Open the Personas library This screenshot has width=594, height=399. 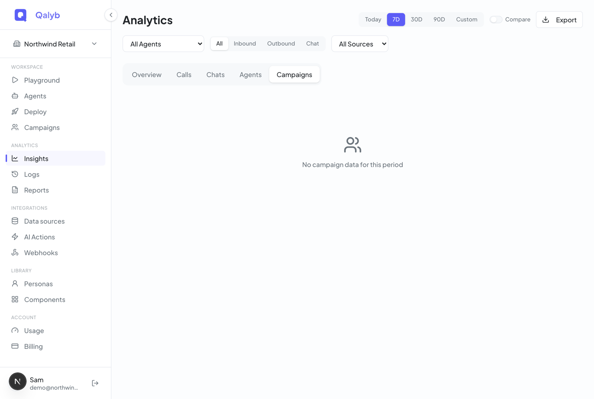pos(56,284)
